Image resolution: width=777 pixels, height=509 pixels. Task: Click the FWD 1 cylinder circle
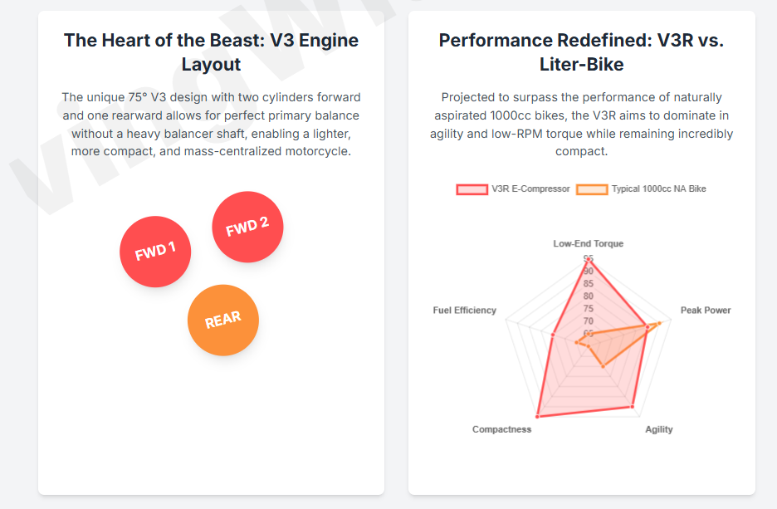point(155,251)
